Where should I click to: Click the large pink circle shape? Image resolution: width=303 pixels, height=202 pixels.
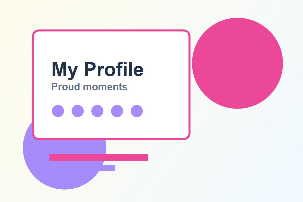[237, 63]
